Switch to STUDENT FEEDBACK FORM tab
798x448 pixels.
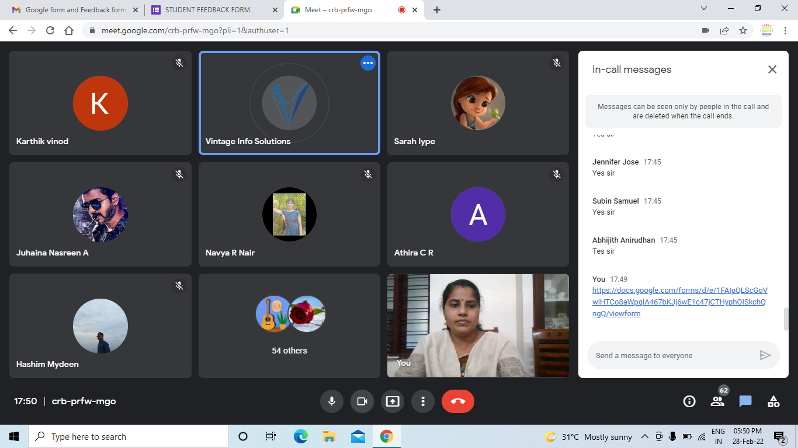point(207,10)
